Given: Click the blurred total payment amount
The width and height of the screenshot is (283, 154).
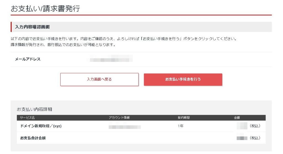Looking at the screenshot, I should (x=242, y=138).
